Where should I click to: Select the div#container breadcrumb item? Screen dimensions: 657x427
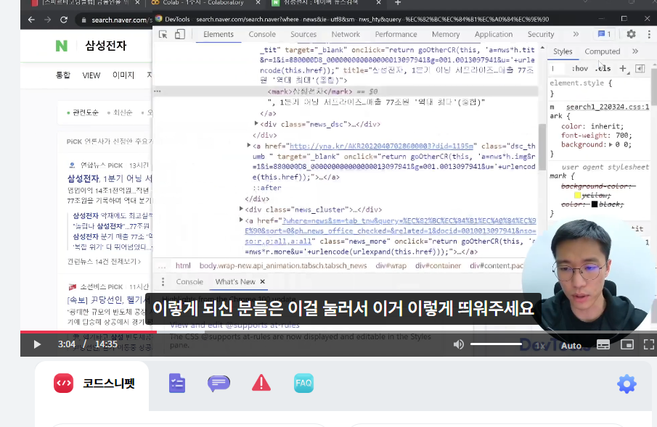click(438, 266)
